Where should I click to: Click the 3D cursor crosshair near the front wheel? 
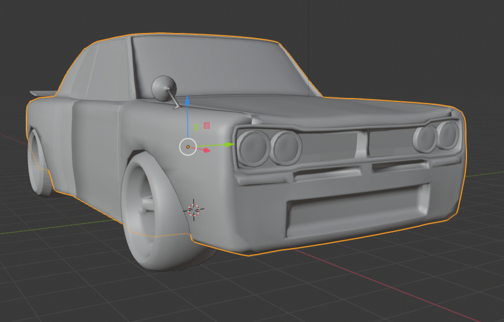pyautogui.click(x=193, y=210)
